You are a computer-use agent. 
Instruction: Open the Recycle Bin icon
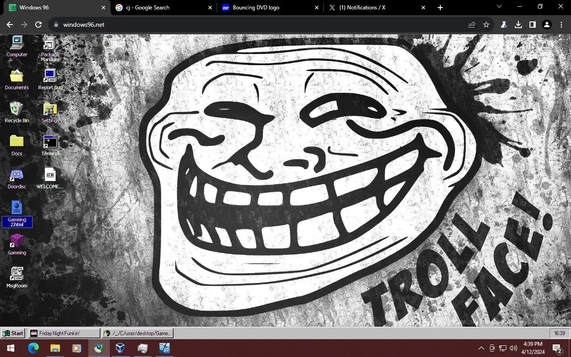(x=17, y=112)
